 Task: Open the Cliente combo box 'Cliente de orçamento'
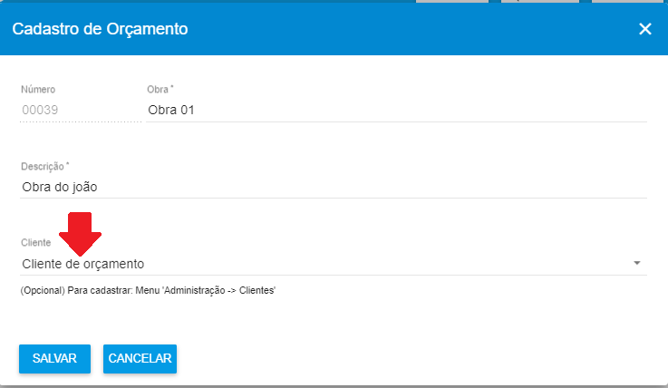[334, 264]
